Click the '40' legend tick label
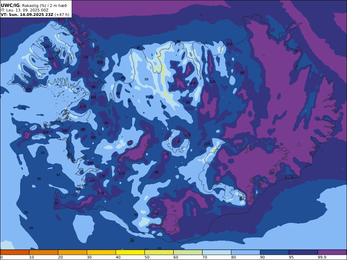This screenshot has height=260, width=347. point(118,257)
